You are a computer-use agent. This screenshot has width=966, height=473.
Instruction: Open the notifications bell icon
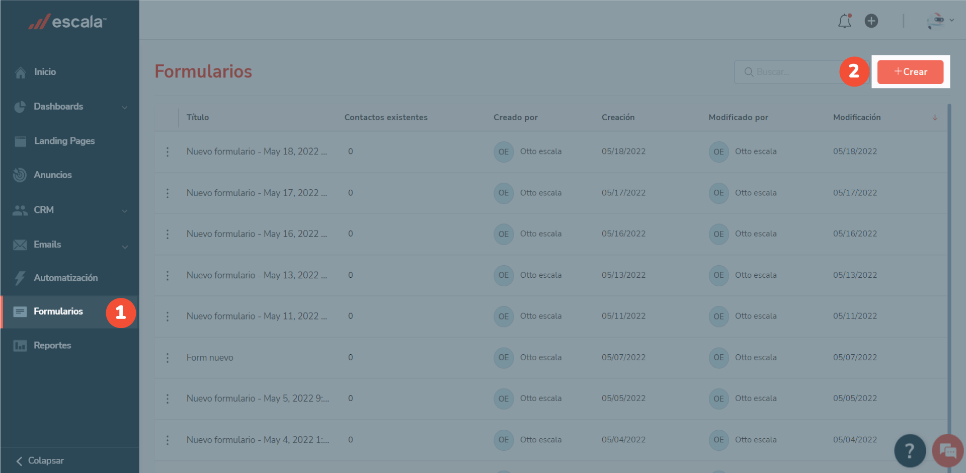point(844,21)
